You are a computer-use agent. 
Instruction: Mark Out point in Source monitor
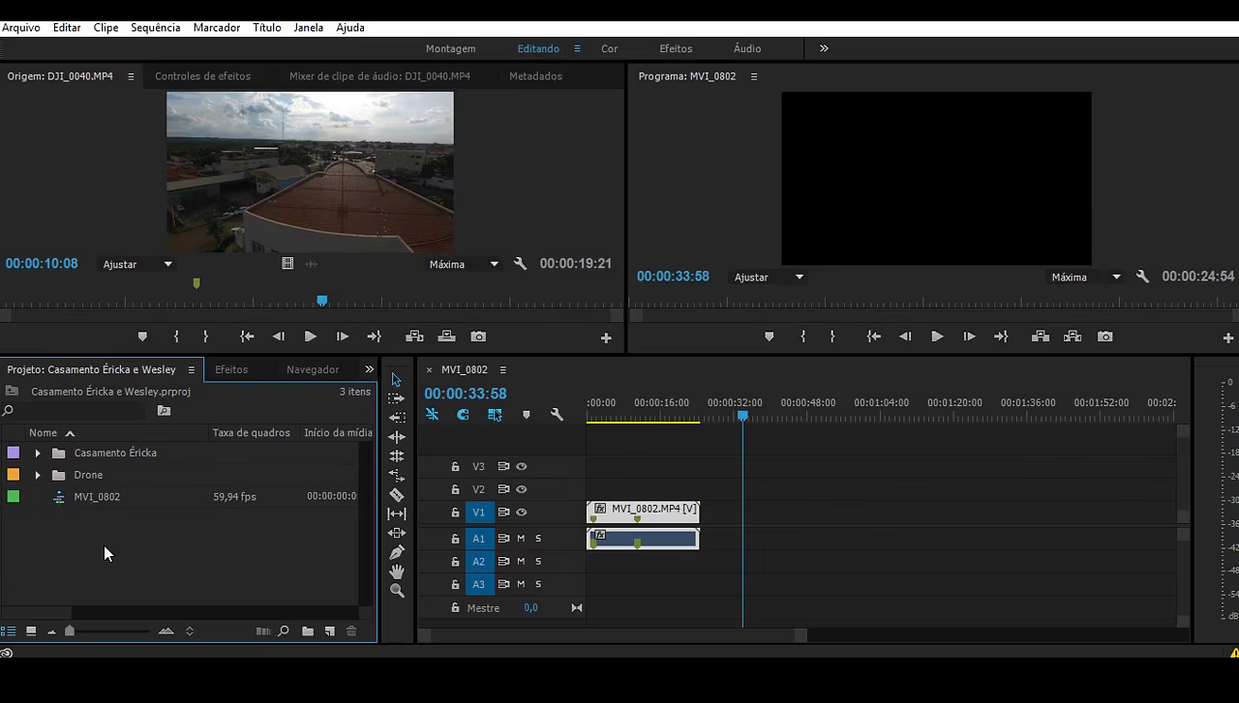tap(205, 337)
